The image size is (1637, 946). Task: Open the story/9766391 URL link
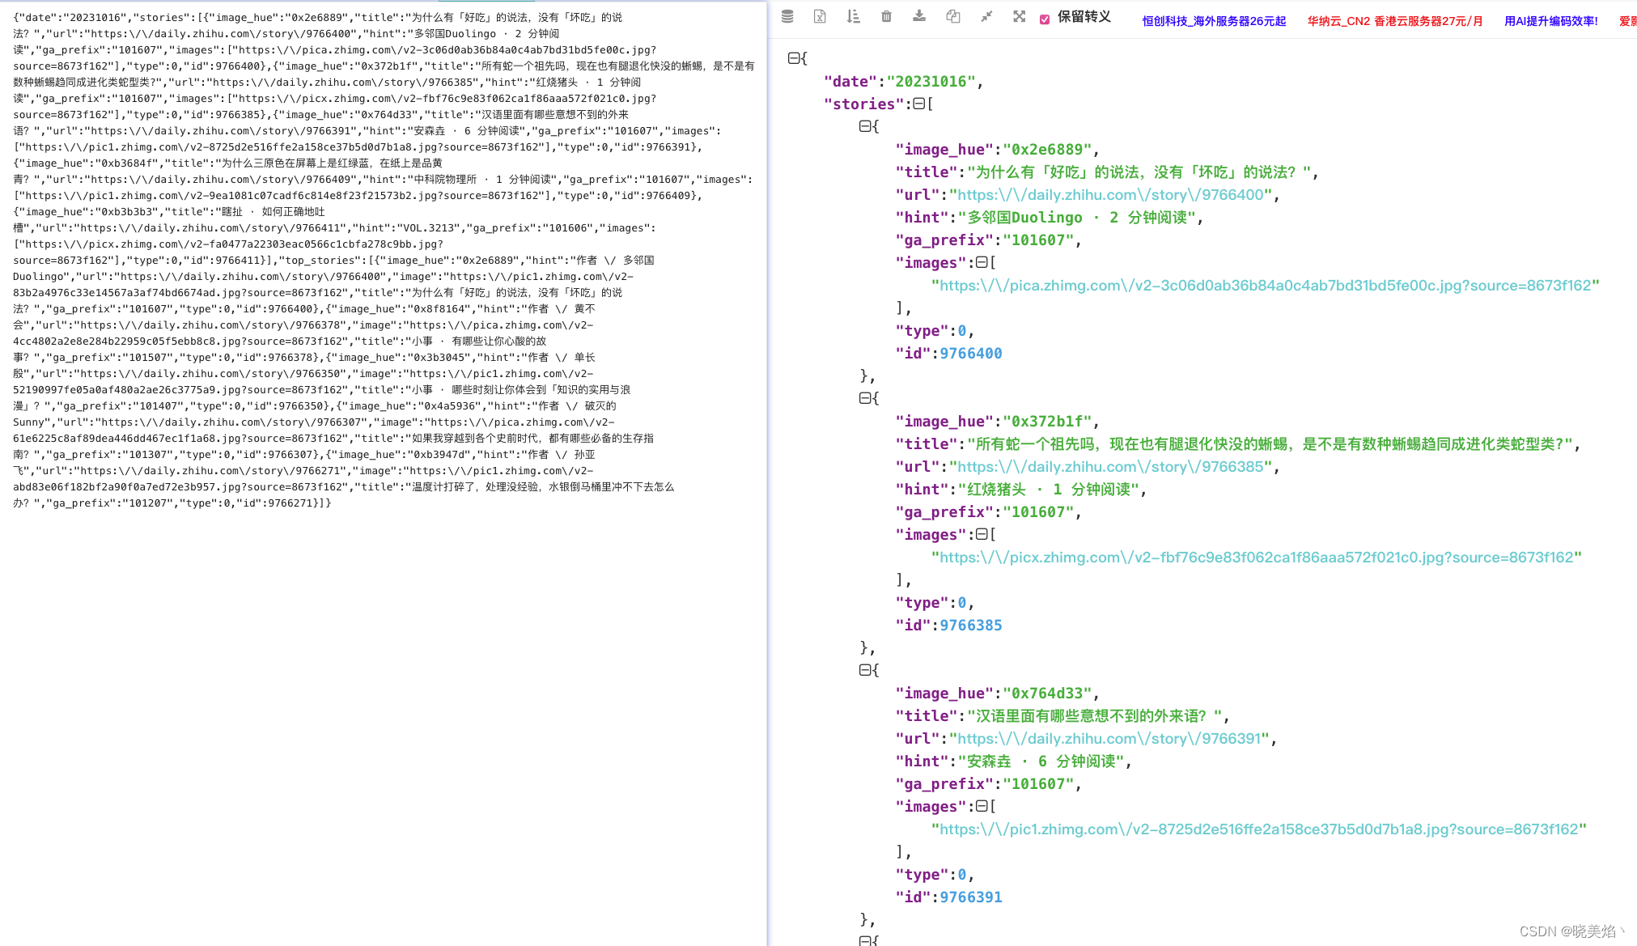1109,739
